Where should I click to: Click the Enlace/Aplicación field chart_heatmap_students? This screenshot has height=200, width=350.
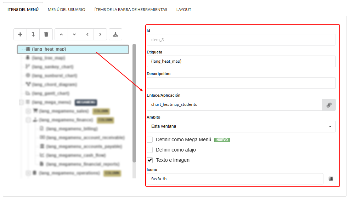tap(235, 105)
